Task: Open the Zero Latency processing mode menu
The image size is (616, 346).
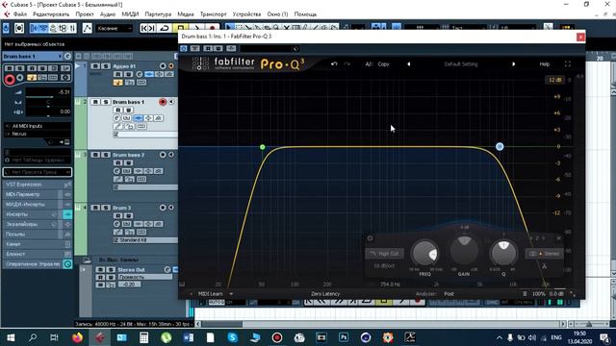Action: [325, 294]
